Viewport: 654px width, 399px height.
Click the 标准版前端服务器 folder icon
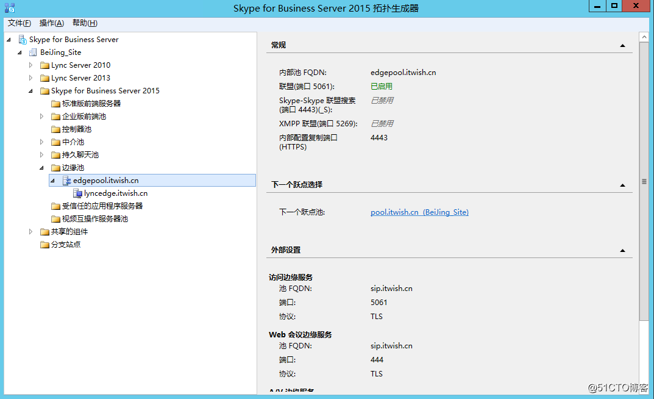55,104
